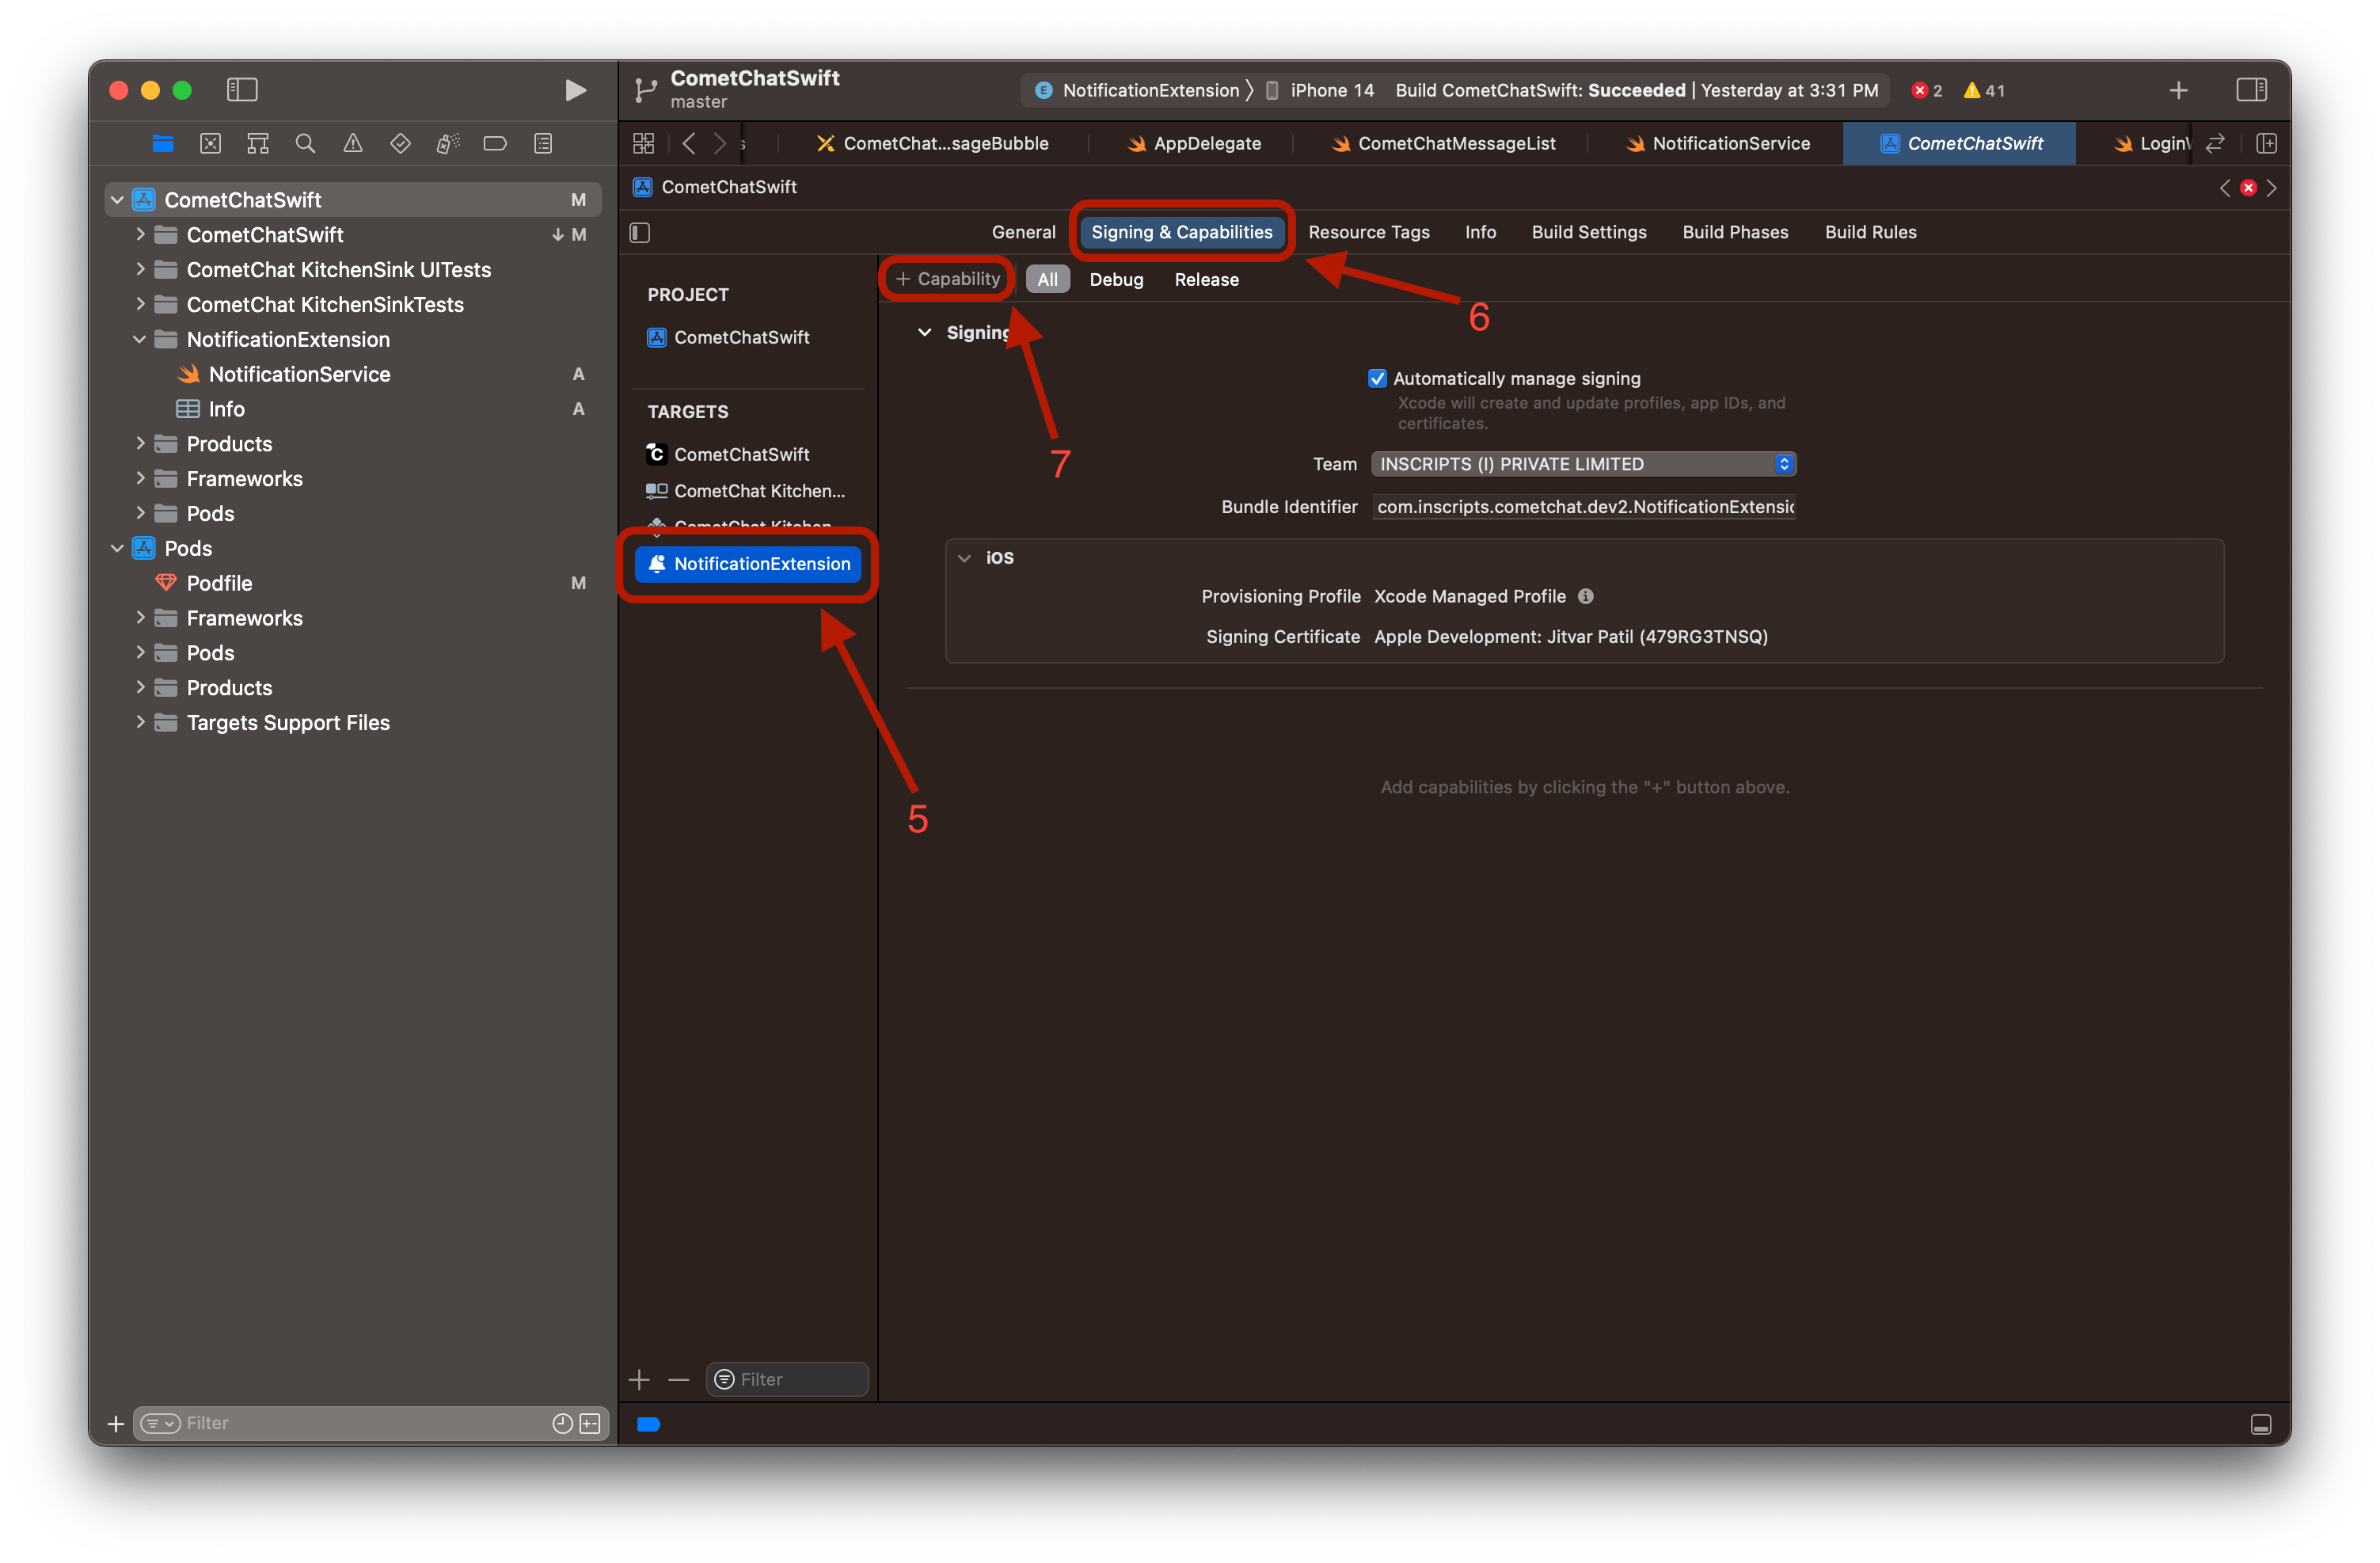Open the find navigator magnifier
2380x1563 pixels.
click(x=306, y=143)
